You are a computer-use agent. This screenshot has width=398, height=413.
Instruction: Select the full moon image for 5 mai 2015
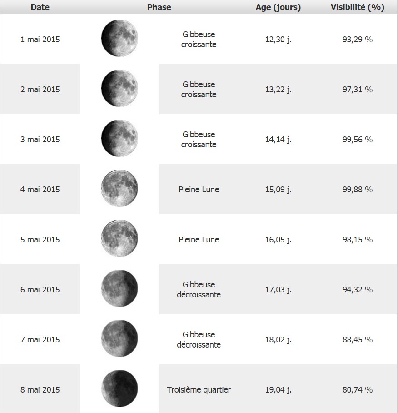click(119, 238)
